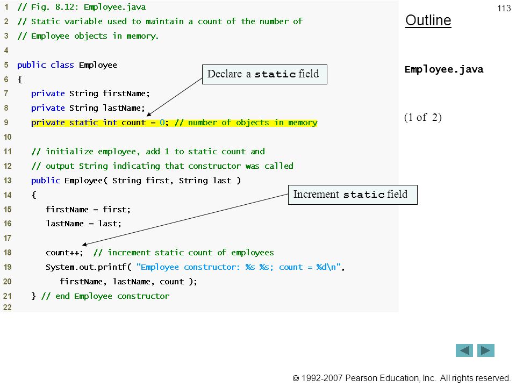Screen dimensions: 516x387
Task: Click the '(1 of 2)' page indicator
Action: tap(423, 117)
